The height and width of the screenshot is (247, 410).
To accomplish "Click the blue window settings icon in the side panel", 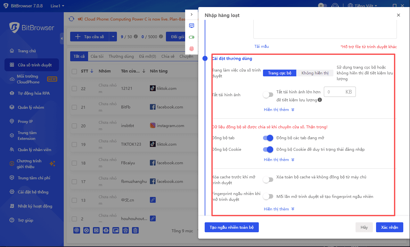I will tap(192, 26).
